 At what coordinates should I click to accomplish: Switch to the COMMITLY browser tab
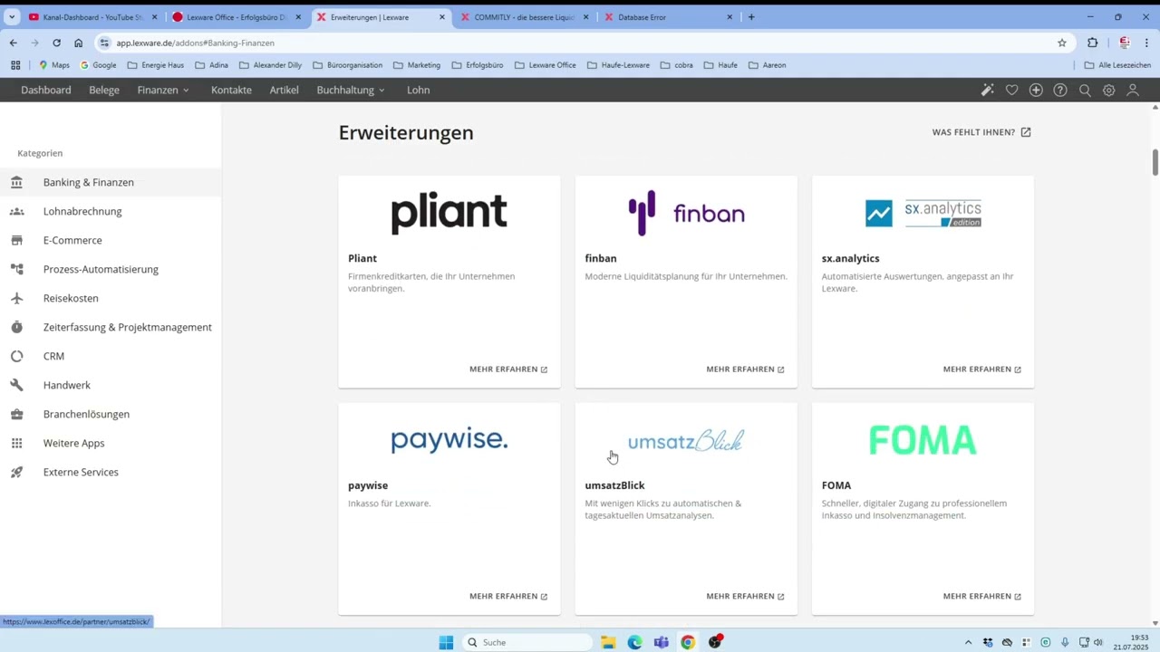(x=525, y=17)
